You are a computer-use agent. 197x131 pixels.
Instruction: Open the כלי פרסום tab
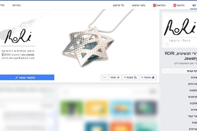pyautogui.click(x=118, y=5)
